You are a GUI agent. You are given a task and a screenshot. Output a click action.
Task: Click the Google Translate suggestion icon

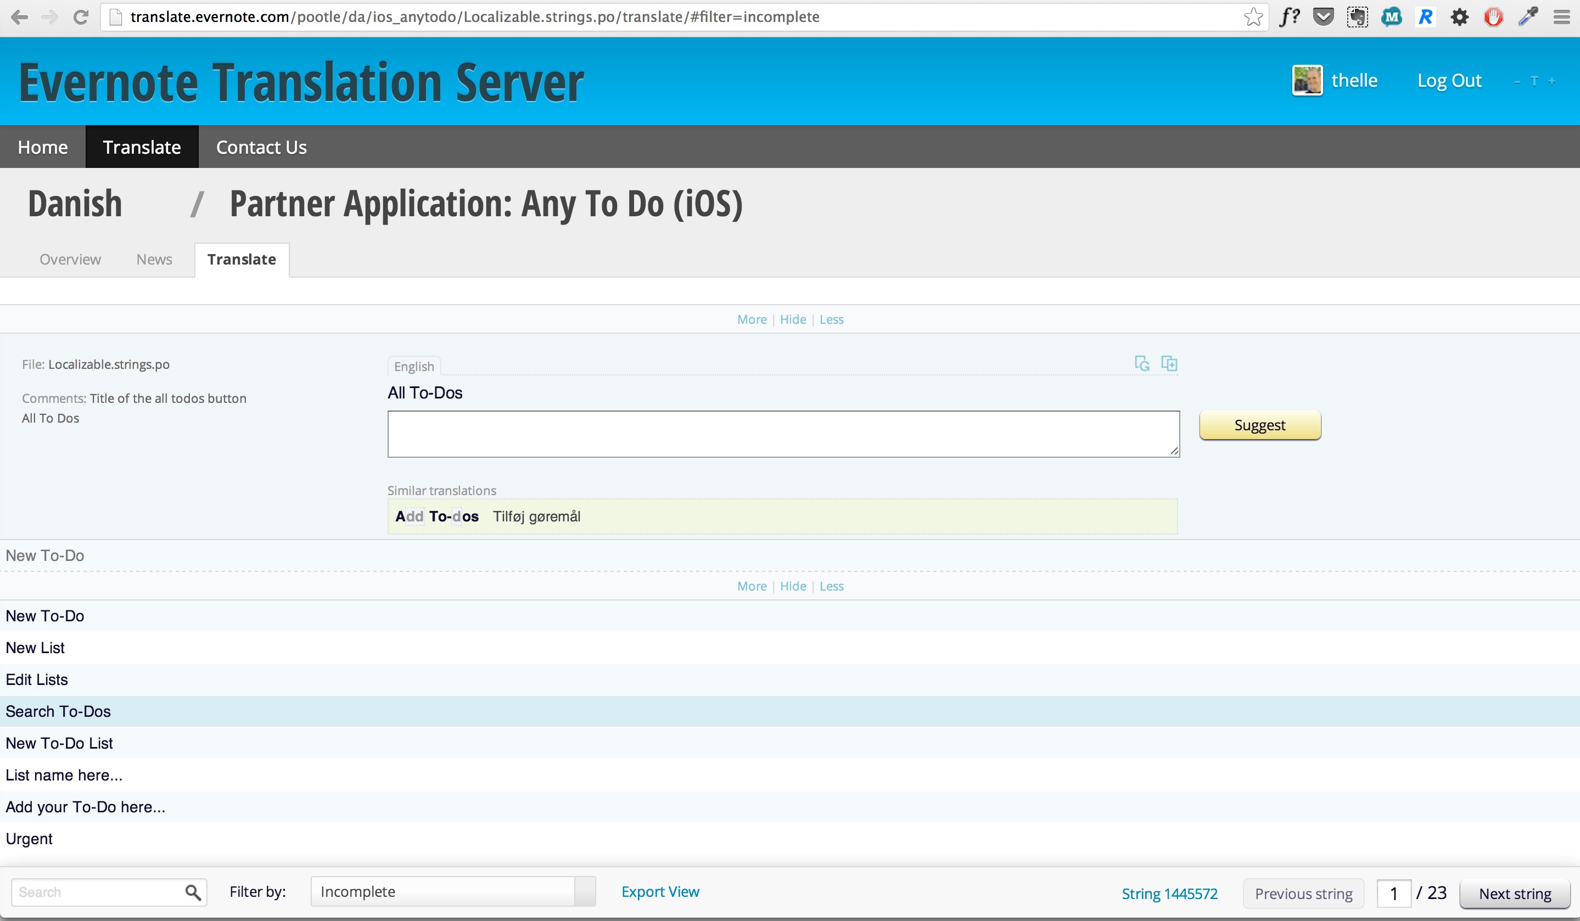(1142, 364)
